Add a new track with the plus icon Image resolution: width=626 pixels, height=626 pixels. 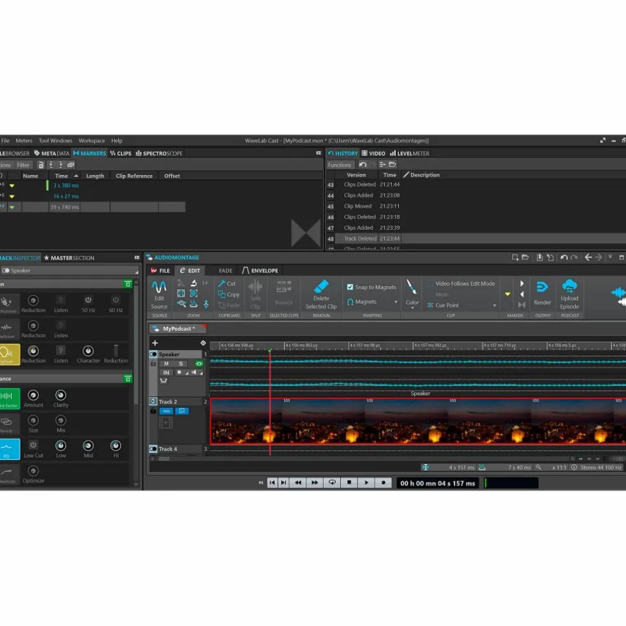pyautogui.click(x=155, y=343)
